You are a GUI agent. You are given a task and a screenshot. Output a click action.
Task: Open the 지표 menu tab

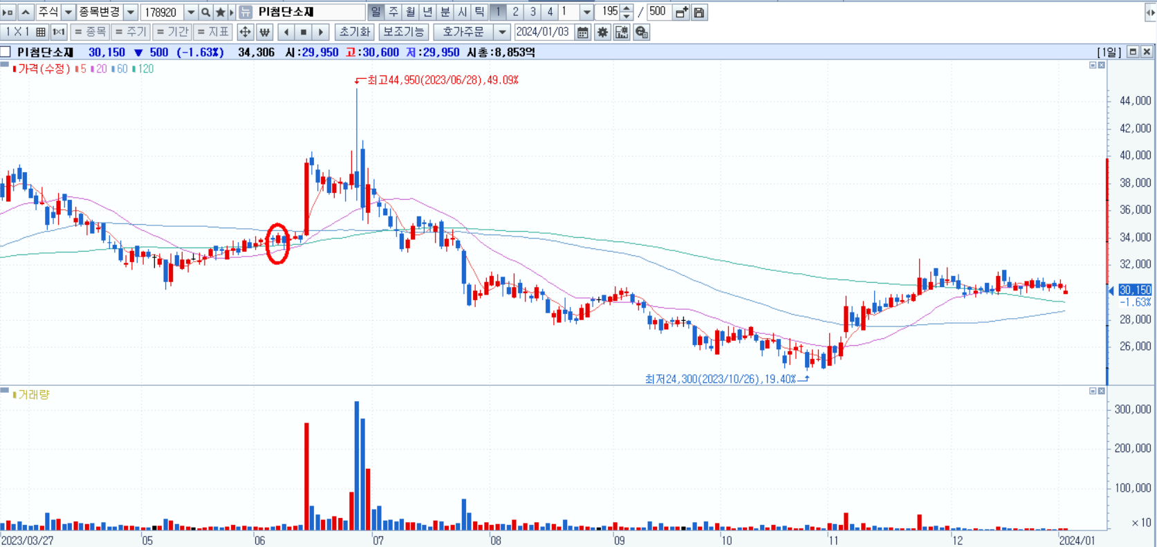coord(212,32)
